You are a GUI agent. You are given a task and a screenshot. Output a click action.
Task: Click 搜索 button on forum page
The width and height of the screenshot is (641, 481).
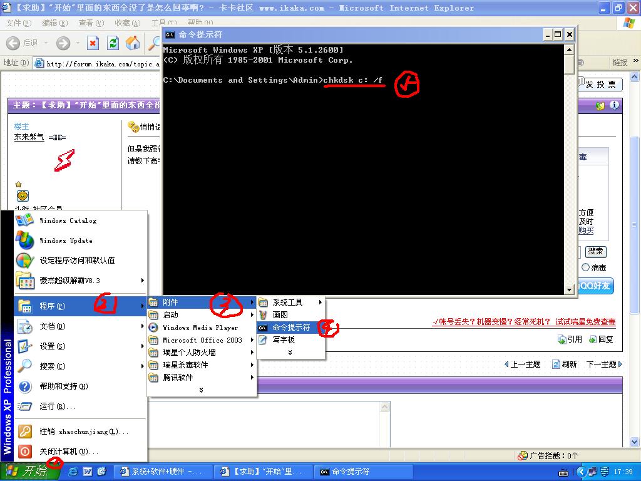[x=596, y=252]
